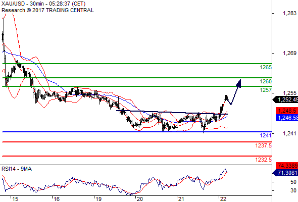Click the date marker 22 on time axis
The height and width of the screenshot is (202, 298).
tap(223, 199)
